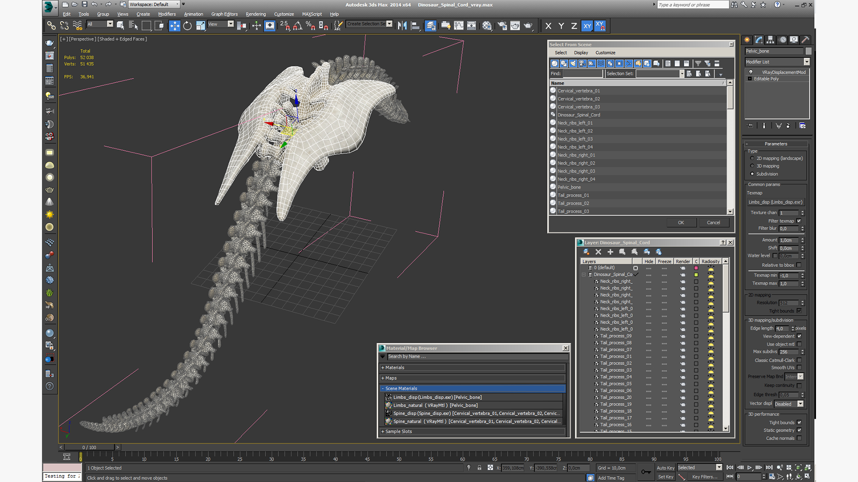The image size is (858, 482).
Task: Enable the Relative to bbox checkbox
Action: (x=799, y=265)
